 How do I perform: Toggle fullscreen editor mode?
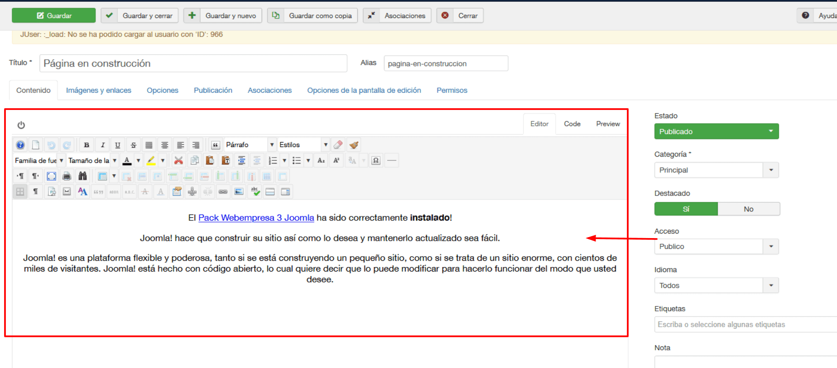51,176
